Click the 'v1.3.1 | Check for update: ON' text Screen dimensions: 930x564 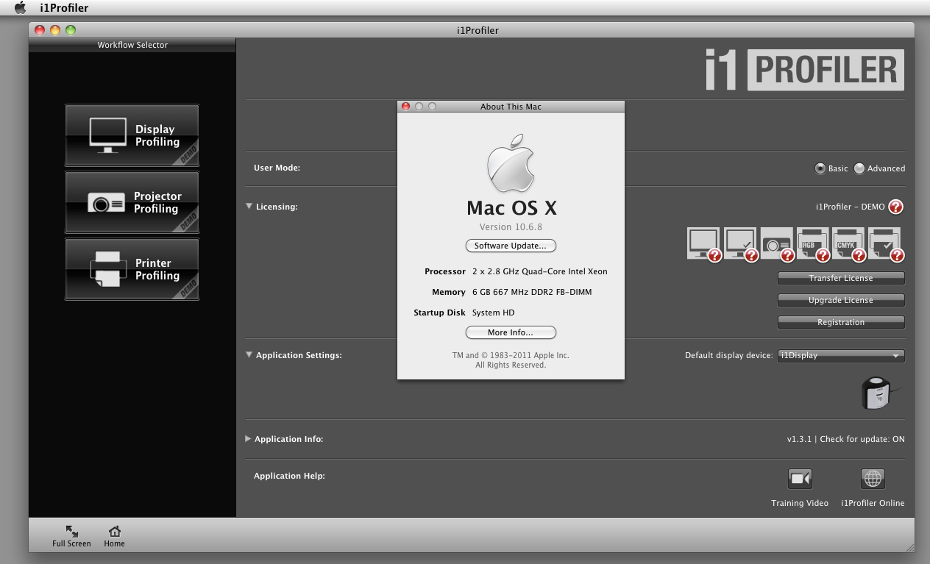846,439
